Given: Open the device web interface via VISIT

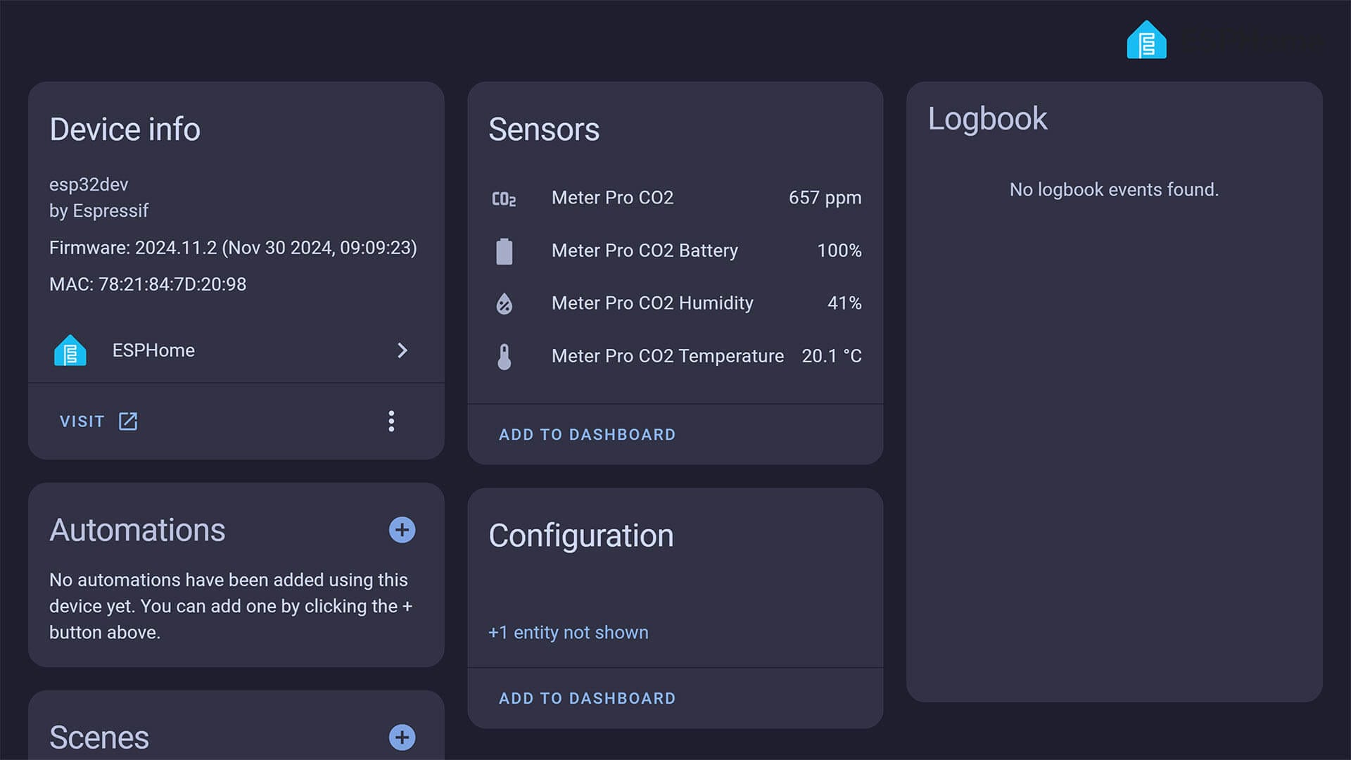Looking at the screenshot, I should click(82, 421).
